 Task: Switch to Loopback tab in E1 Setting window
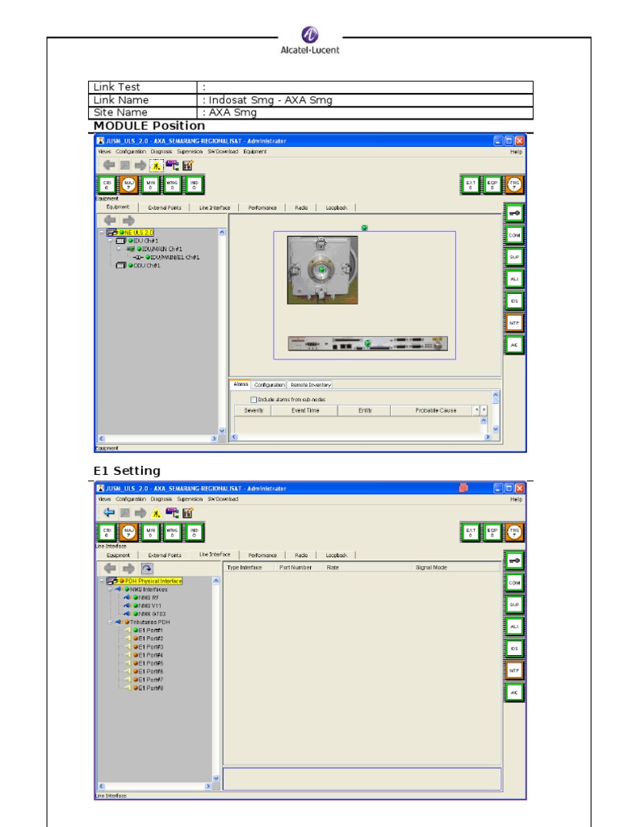click(337, 556)
